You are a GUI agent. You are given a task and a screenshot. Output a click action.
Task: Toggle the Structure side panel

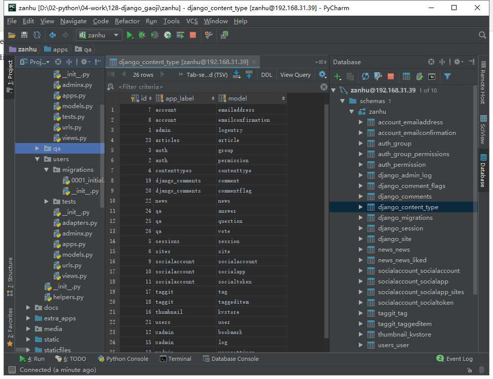point(10,276)
